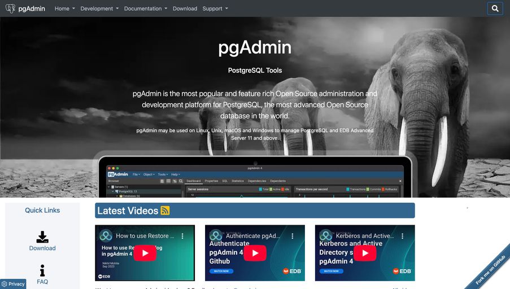The image size is (510, 289).
Task: Click the RSS feed icon beside Latest Videos
Action: [165, 211]
